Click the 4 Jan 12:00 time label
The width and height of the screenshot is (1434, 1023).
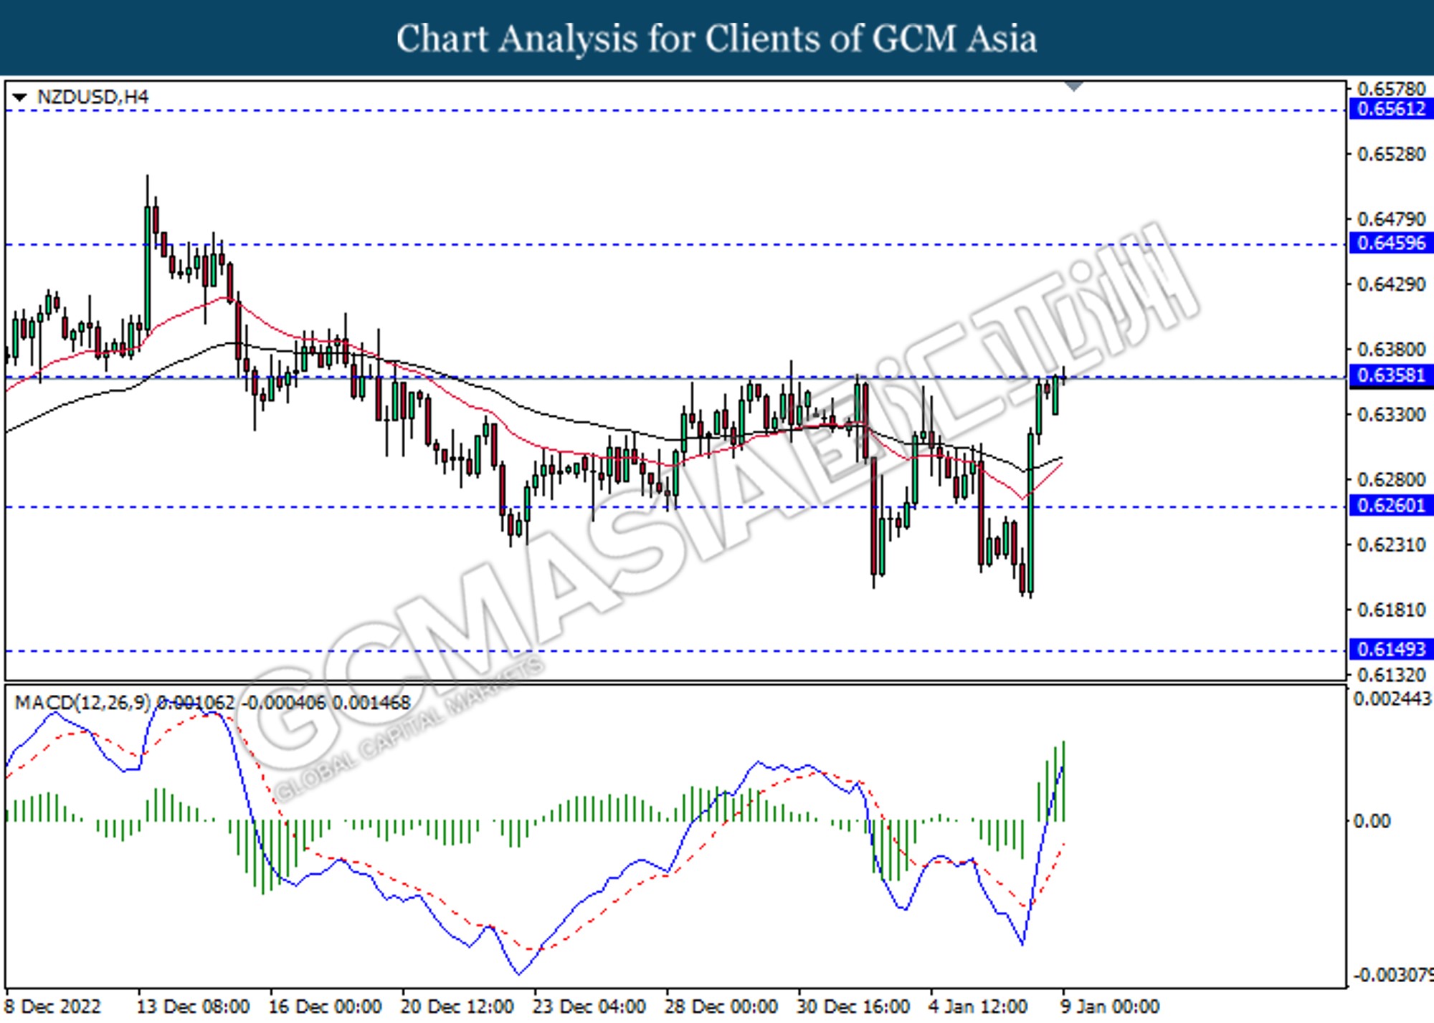(978, 1007)
